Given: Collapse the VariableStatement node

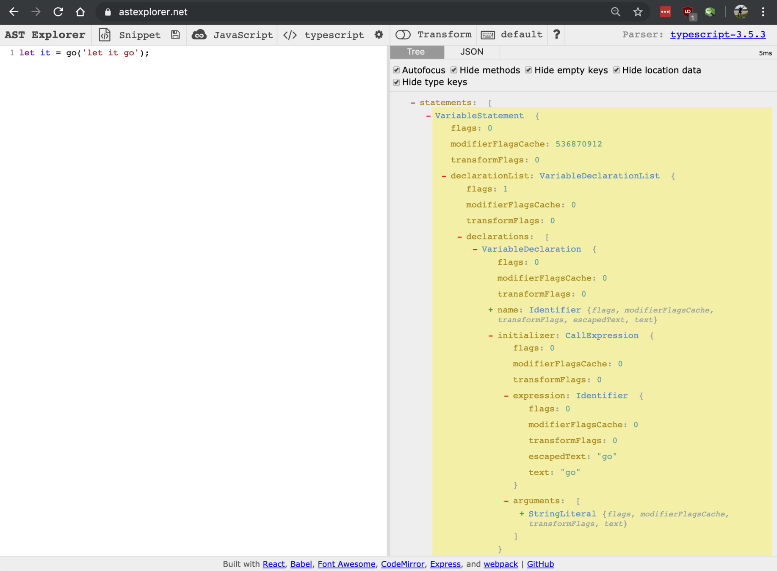Looking at the screenshot, I should point(428,116).
